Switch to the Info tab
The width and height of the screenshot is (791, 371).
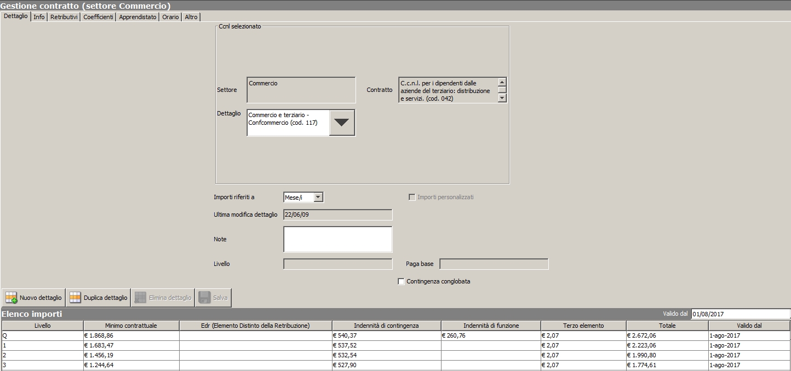tap(39, 17)
